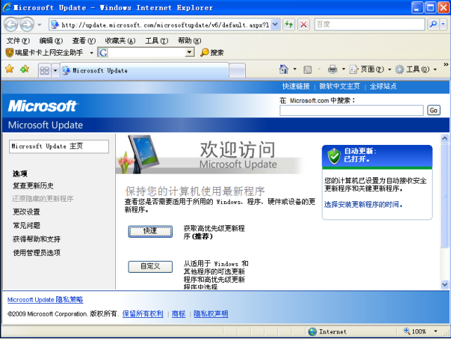Click the 微软中文主页 header link
The width and height of the screenshot is (451, 339).
tap(339, 86)
